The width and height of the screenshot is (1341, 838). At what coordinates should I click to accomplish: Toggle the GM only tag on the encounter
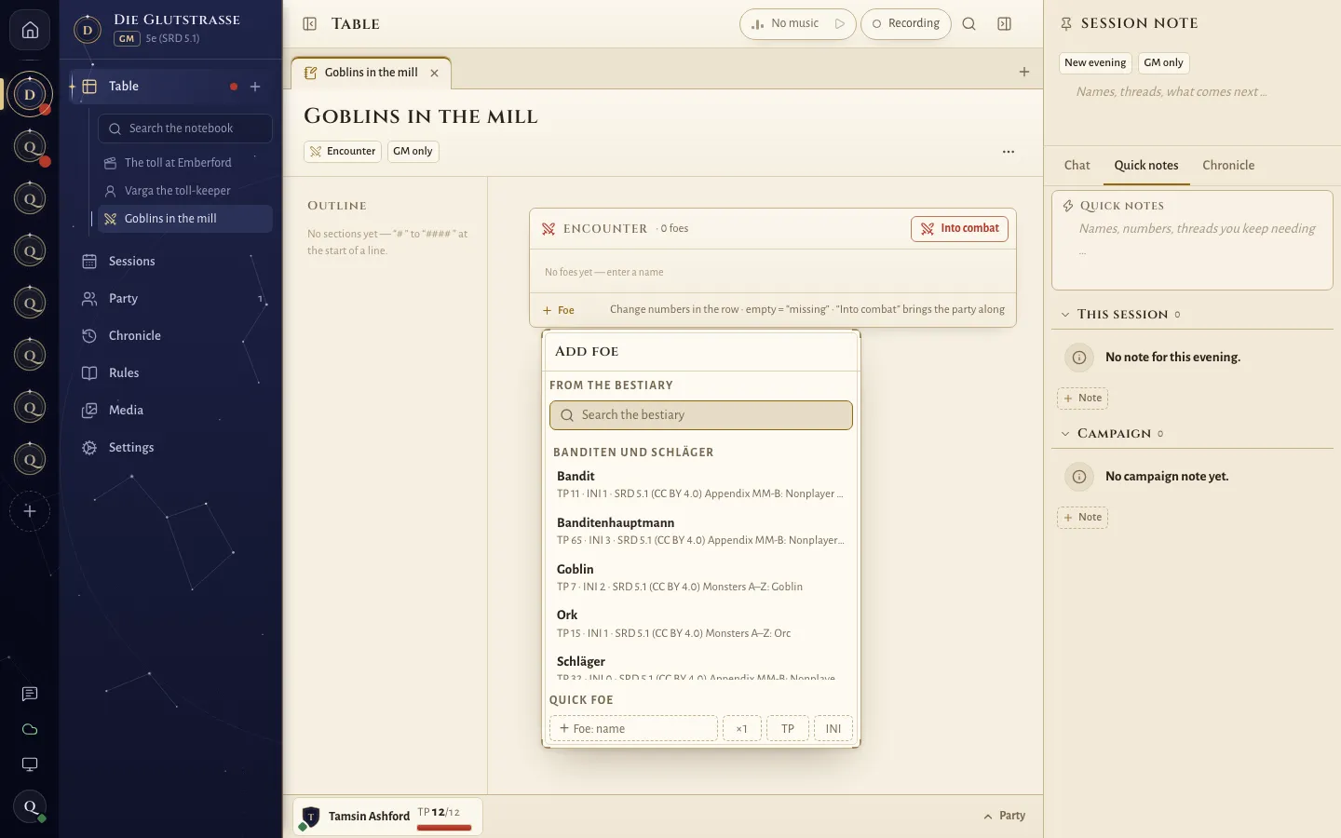[413, 152]
